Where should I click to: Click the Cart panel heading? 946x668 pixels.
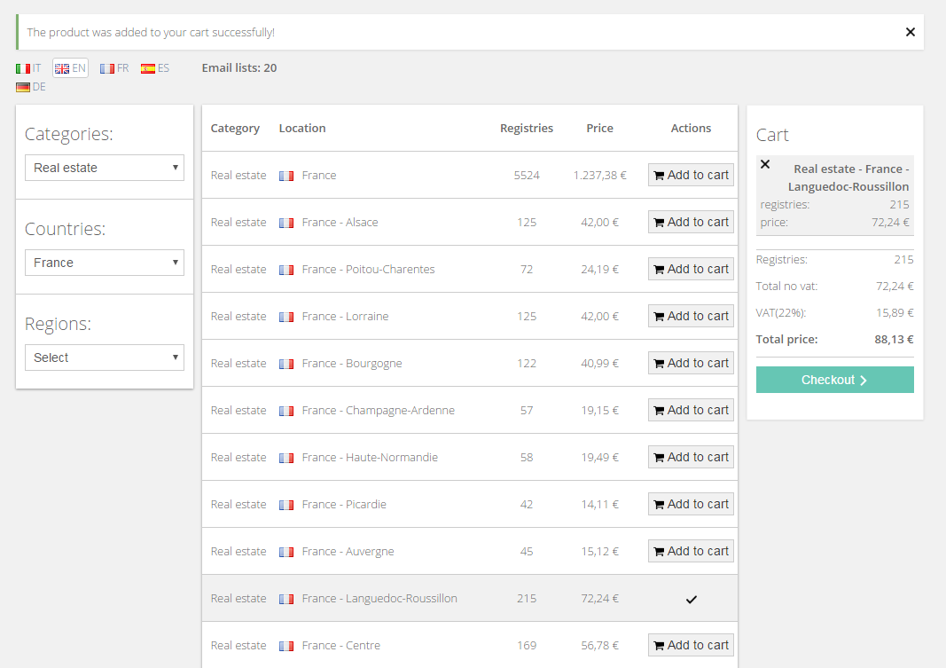pyautogui.click(x=772, y=135)
